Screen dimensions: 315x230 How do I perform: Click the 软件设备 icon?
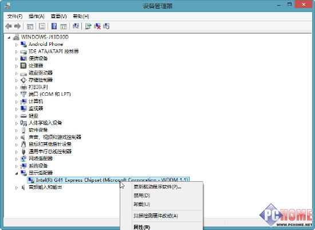(x=23, y=130)
